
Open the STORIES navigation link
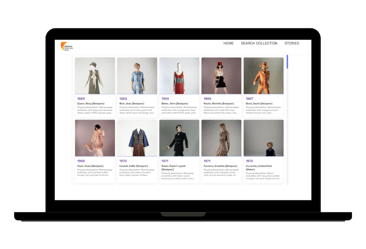pyautogui.click(x=291, y=43)
